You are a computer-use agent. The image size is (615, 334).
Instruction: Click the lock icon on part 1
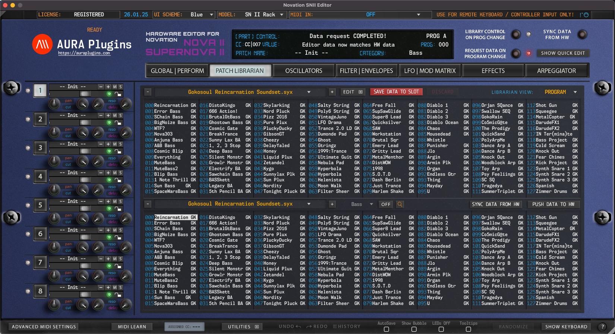(118, 94)
